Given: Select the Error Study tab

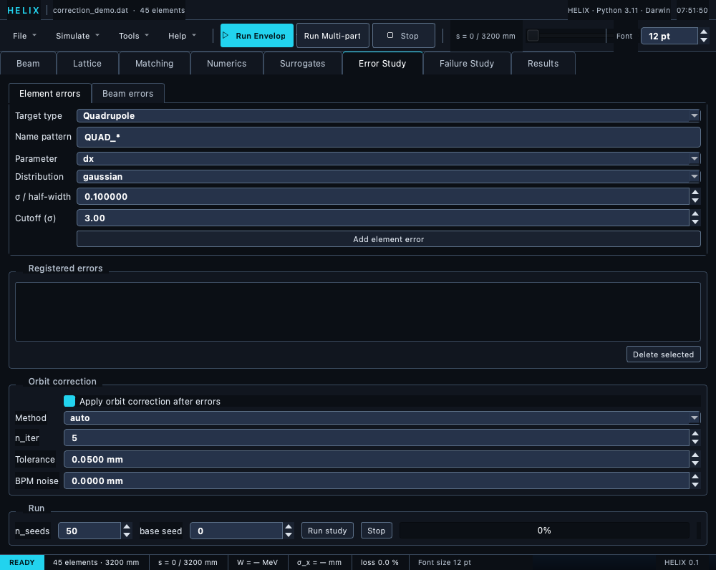Looking at the screenshot, I should pos(382,64).
